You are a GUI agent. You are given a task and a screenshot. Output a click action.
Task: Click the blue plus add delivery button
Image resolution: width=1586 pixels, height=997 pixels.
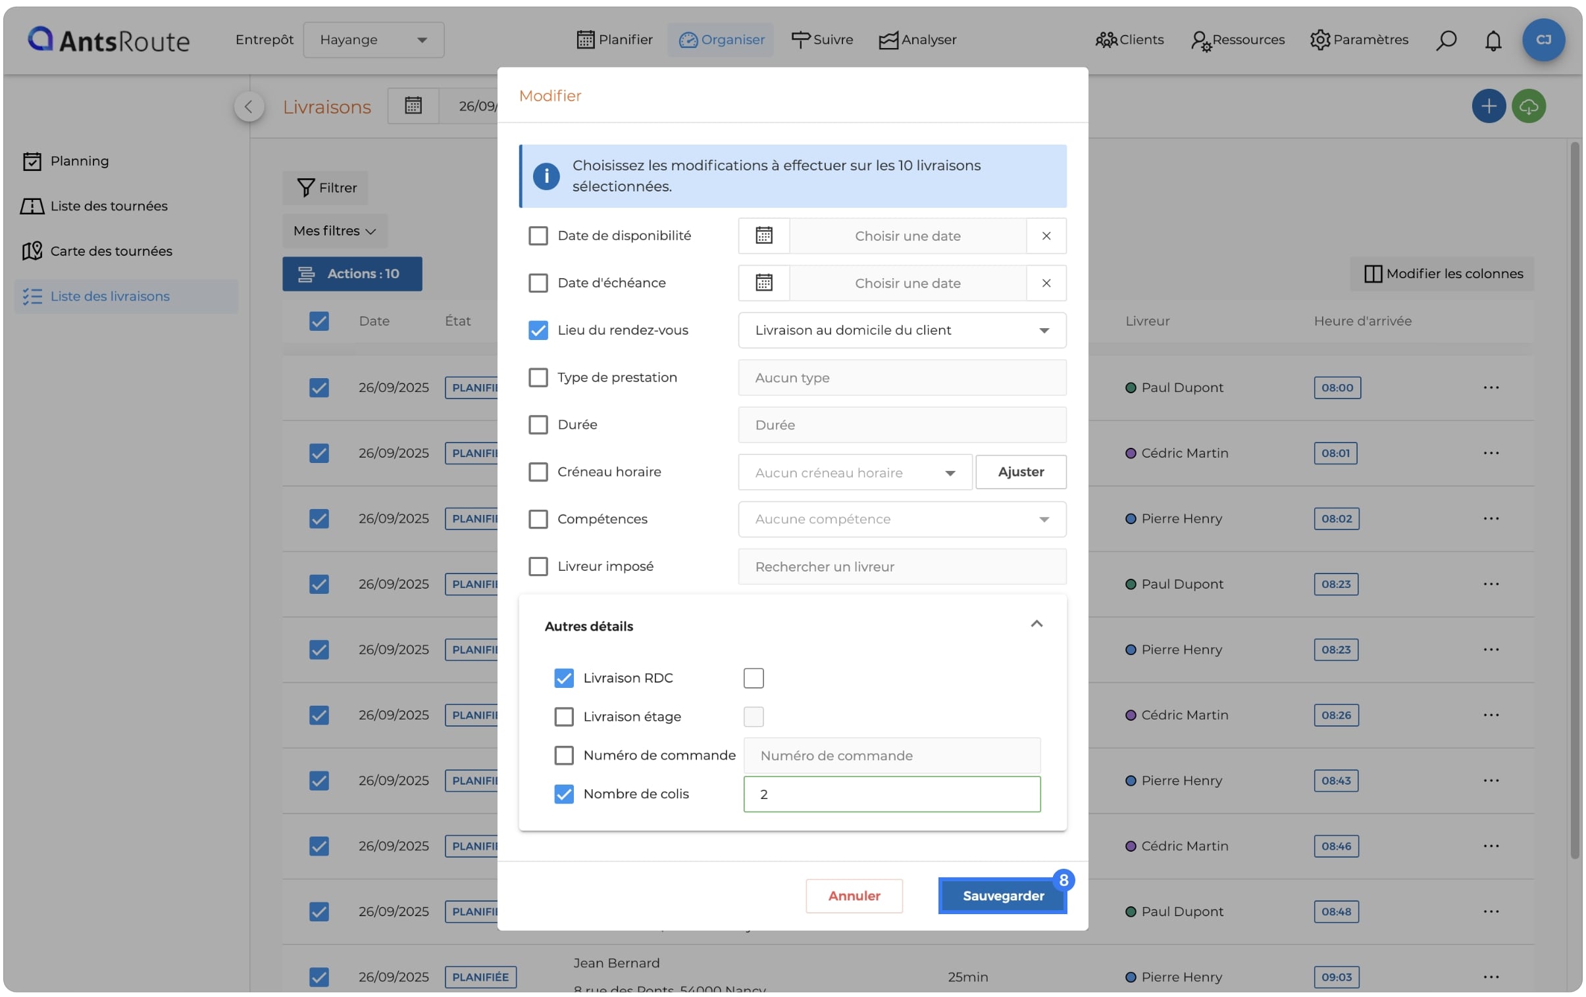(1489, 106)
